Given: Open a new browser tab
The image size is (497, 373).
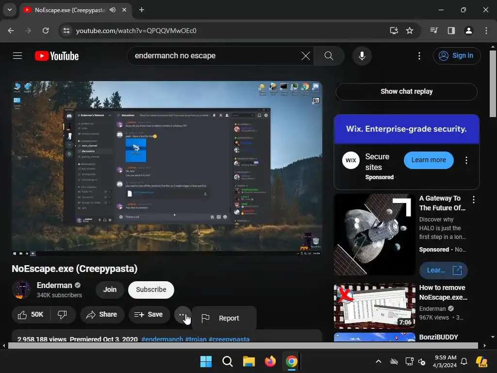Looking at the screenshot, I should point(142,10).
